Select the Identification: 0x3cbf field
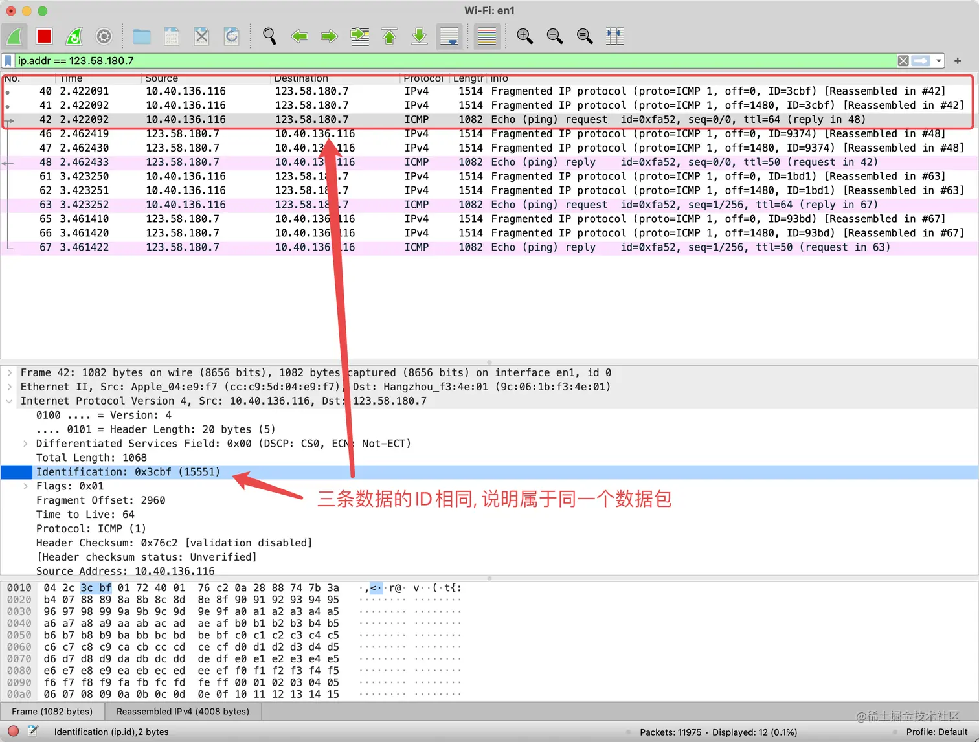Image resolution: width=979 pixels, height=742 pixels. coord(489,472)
